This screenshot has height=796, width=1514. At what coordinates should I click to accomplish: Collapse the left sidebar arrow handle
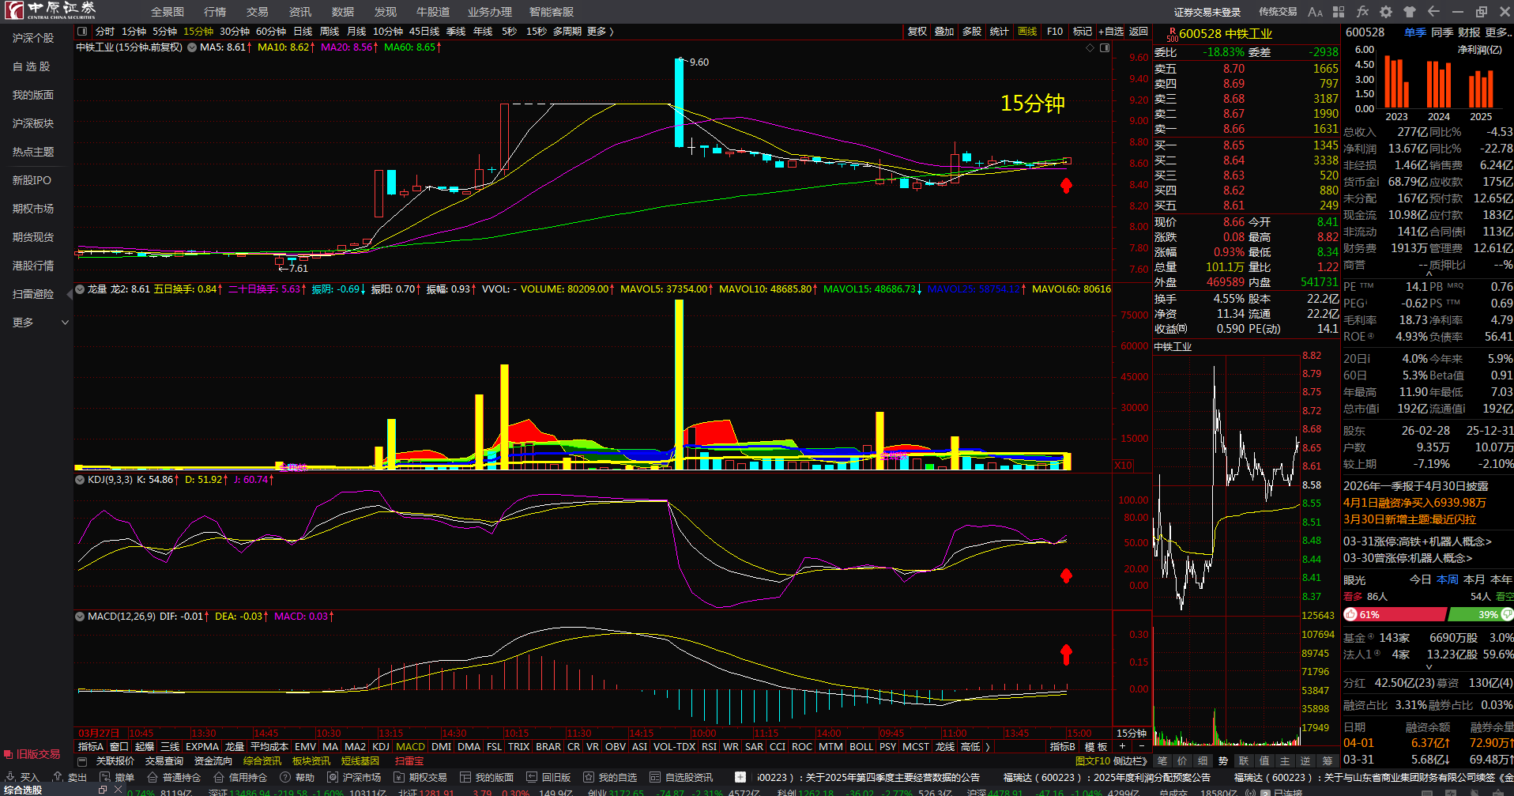coord(70,294)
